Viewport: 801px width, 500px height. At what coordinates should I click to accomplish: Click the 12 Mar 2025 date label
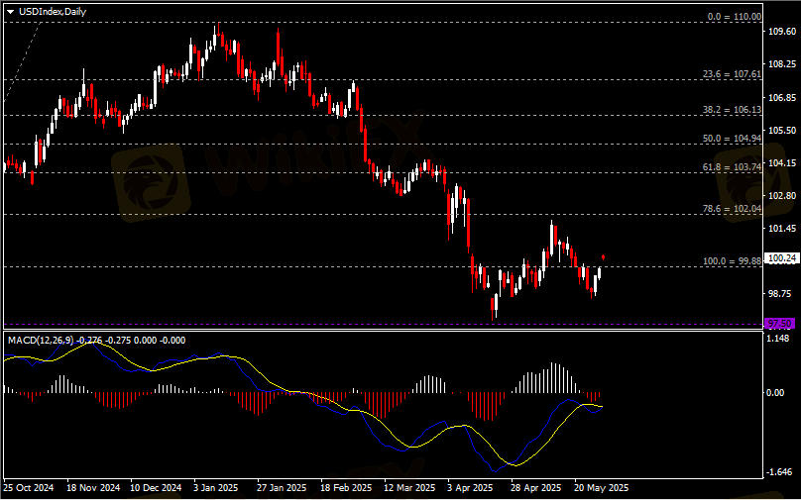[410, 487]
